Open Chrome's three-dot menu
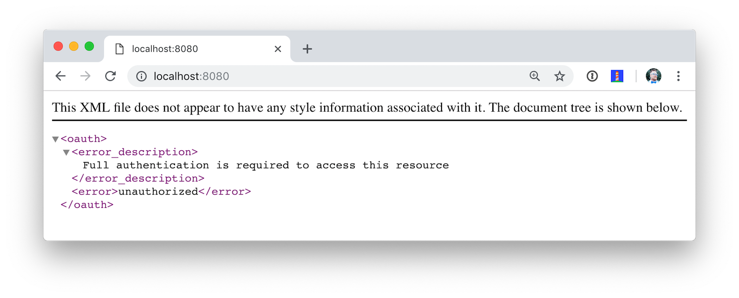The image size is (739, 298). click(678, 76)
